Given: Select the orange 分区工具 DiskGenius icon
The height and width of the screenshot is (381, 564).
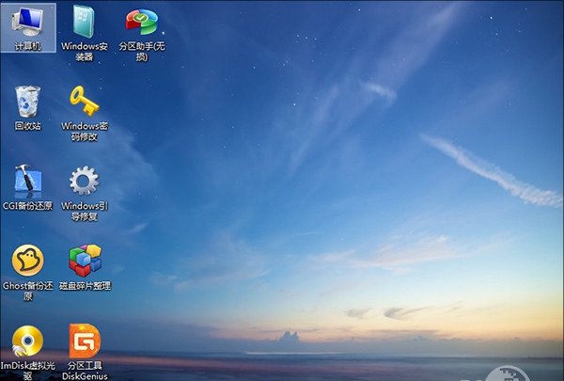Looking at the screenshot, I should point(84,341).
